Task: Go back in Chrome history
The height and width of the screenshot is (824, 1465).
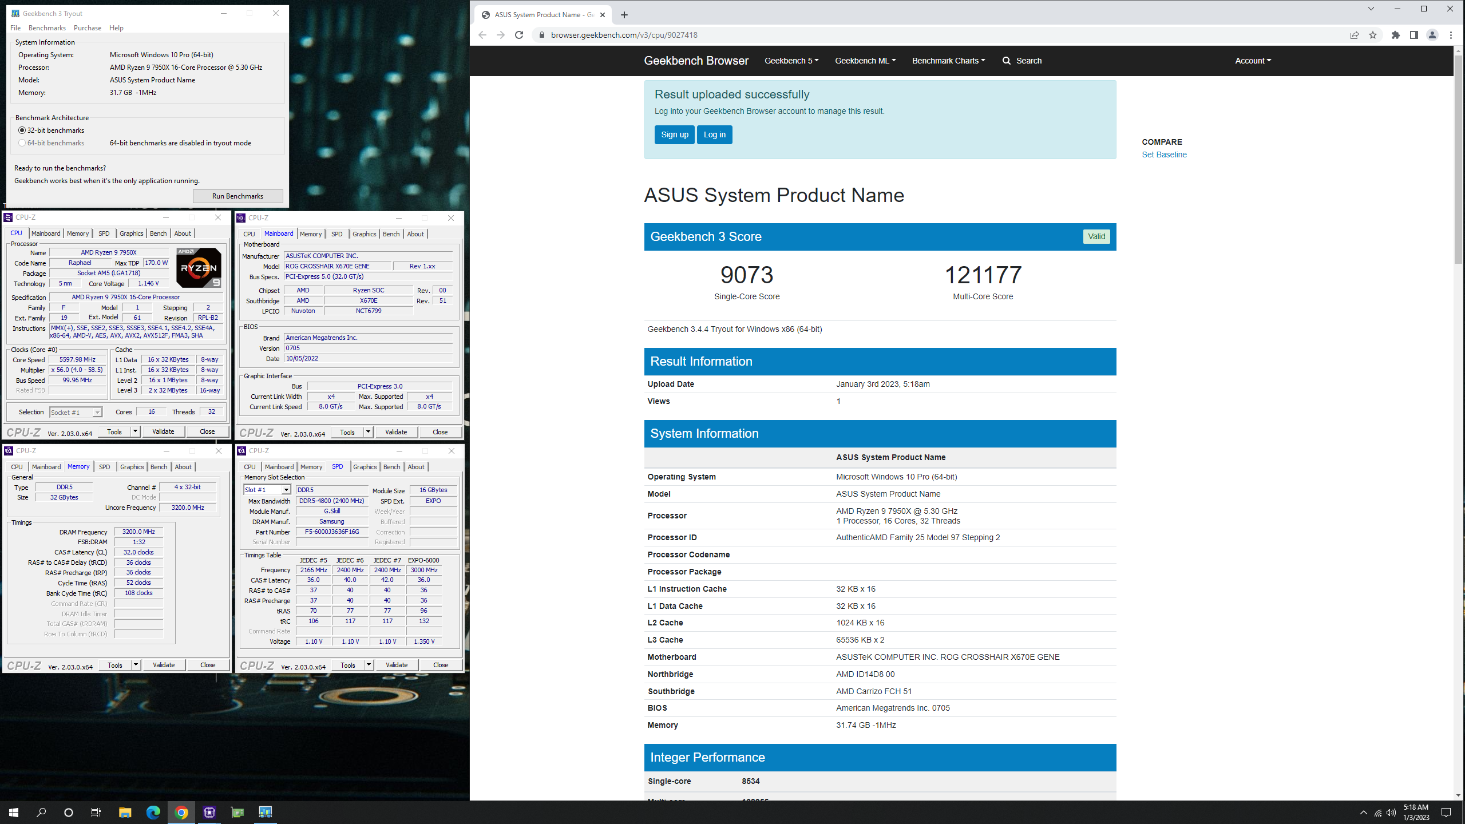Action: (482, 35)
